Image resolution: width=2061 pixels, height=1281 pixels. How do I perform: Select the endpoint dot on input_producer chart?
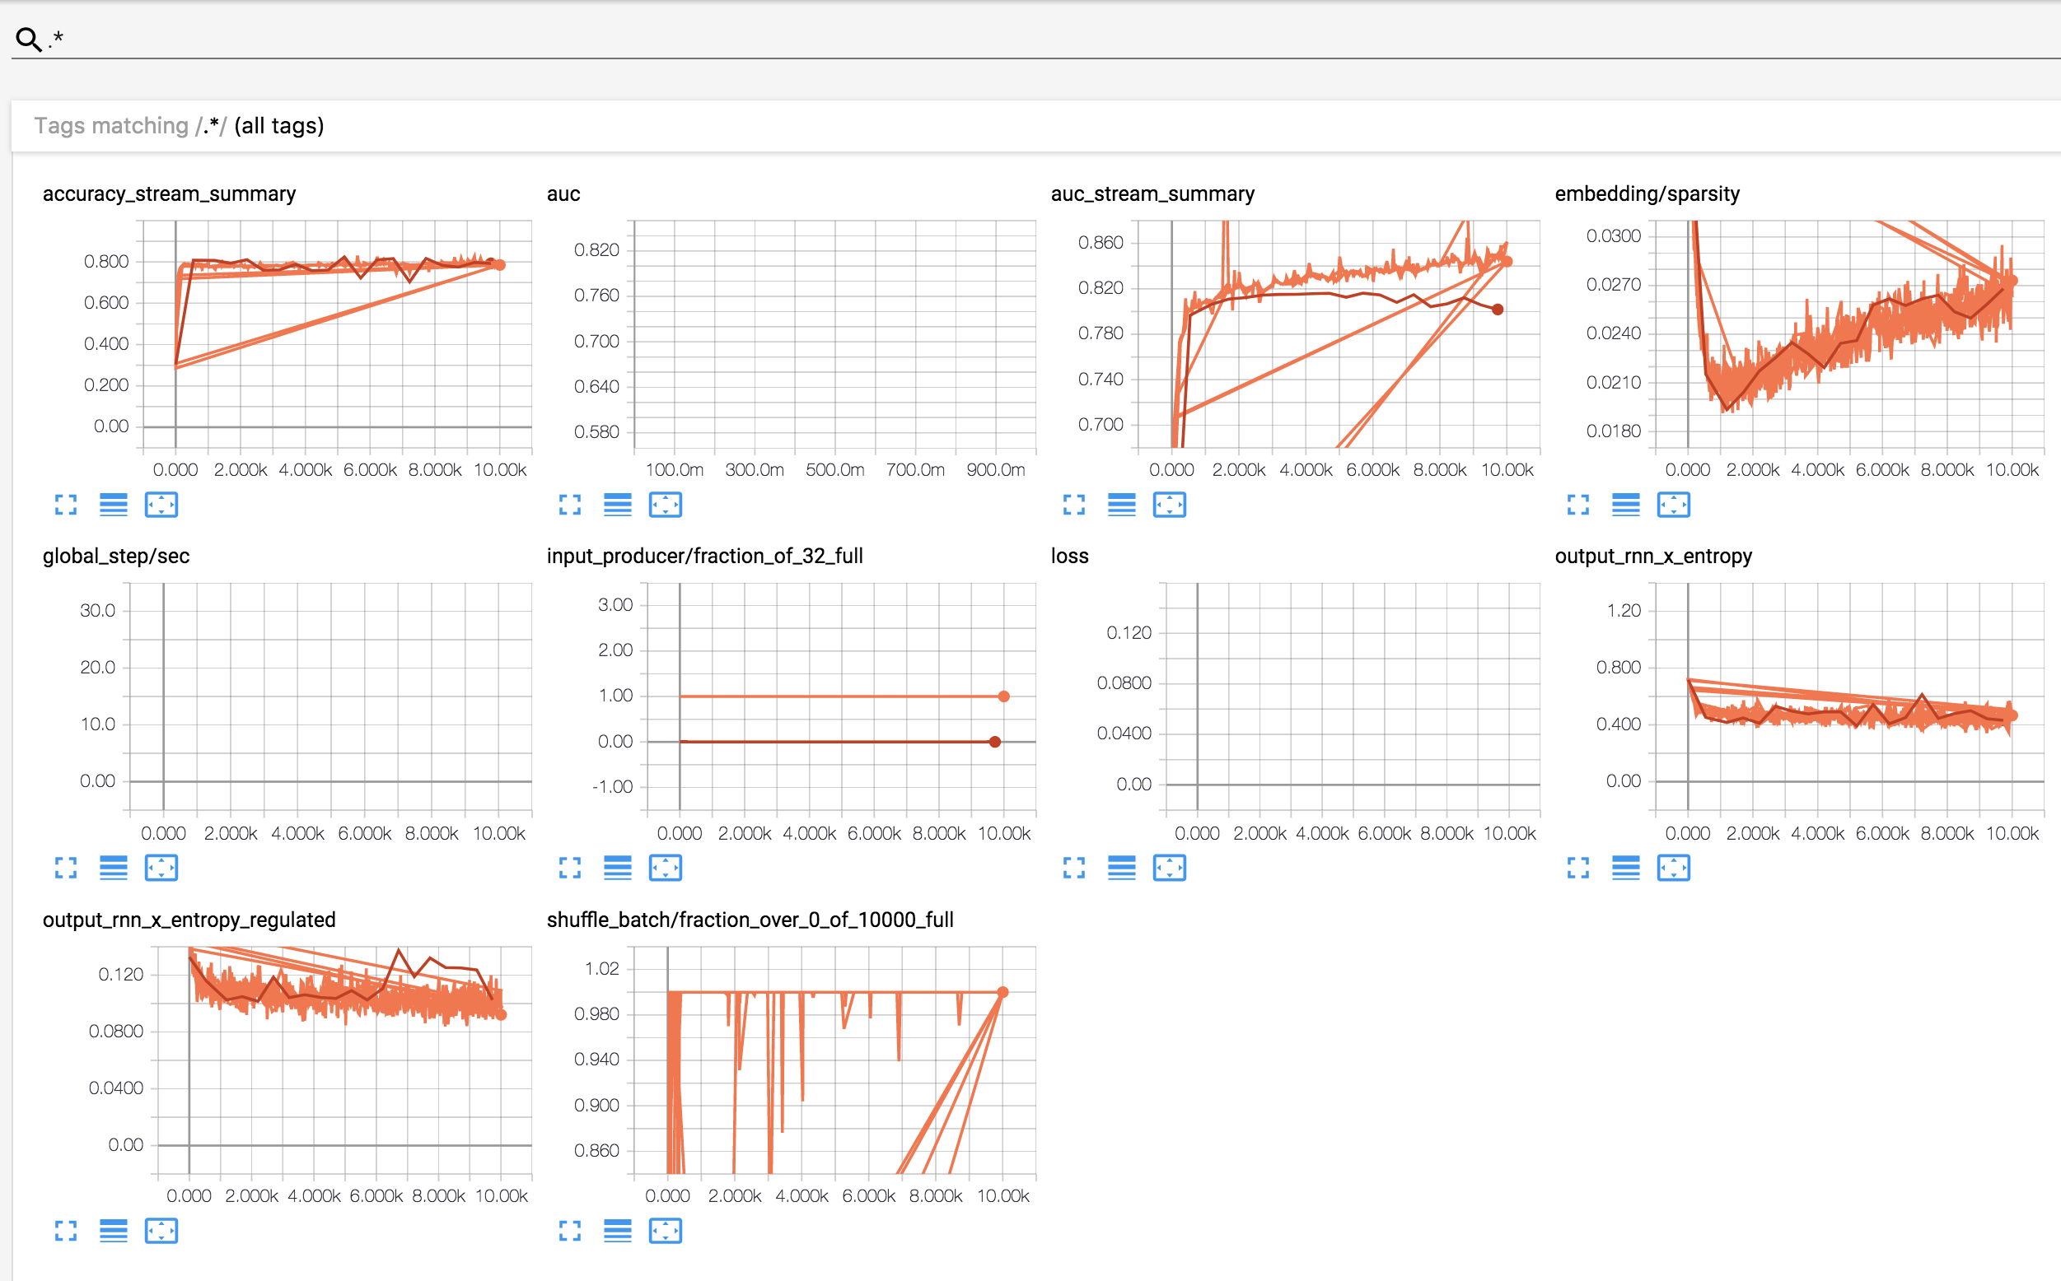click(x=1003, y=695)
